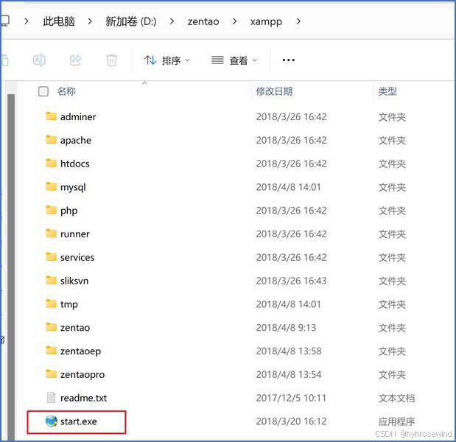The width and height of the screenshot is (456, 442).
Task: Sort by the 修改日期 column header
Action: click(274, 91)
